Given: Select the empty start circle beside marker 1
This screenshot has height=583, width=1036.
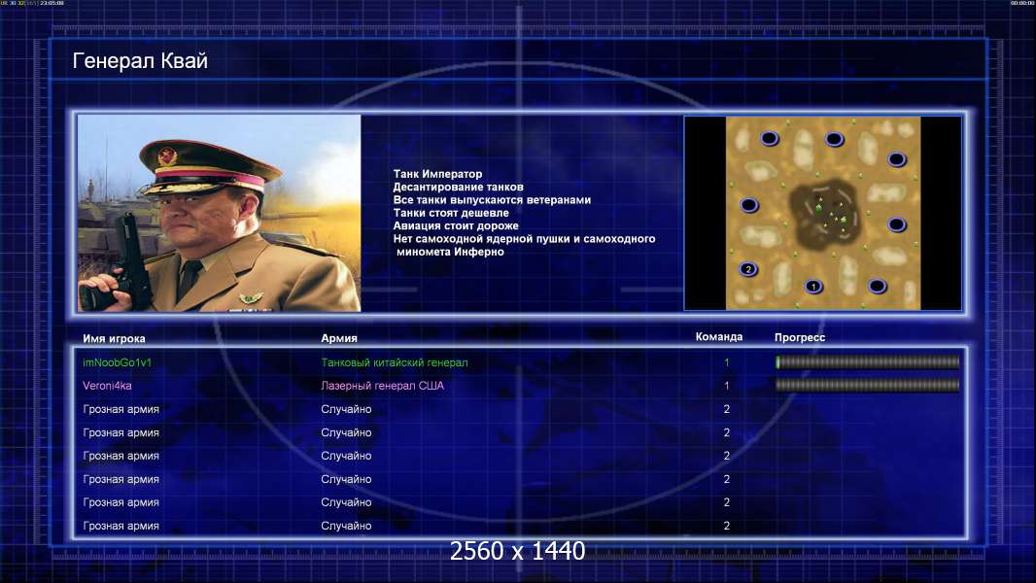Looking at the screenshot, I should coord(877,286).
